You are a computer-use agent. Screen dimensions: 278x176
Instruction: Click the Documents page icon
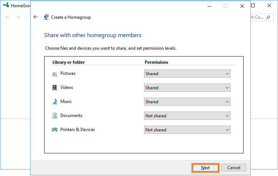coord(55,116)
